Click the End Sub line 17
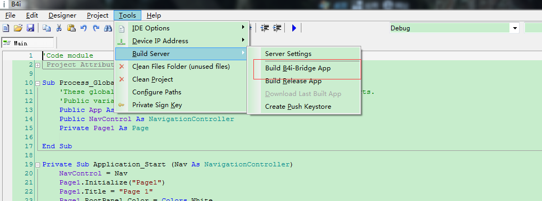 point(57,146)
